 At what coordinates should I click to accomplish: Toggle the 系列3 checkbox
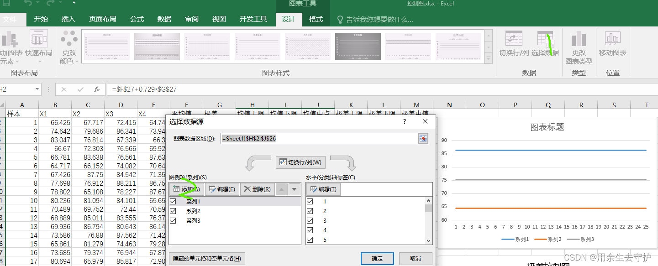click(x=173, y=221)
